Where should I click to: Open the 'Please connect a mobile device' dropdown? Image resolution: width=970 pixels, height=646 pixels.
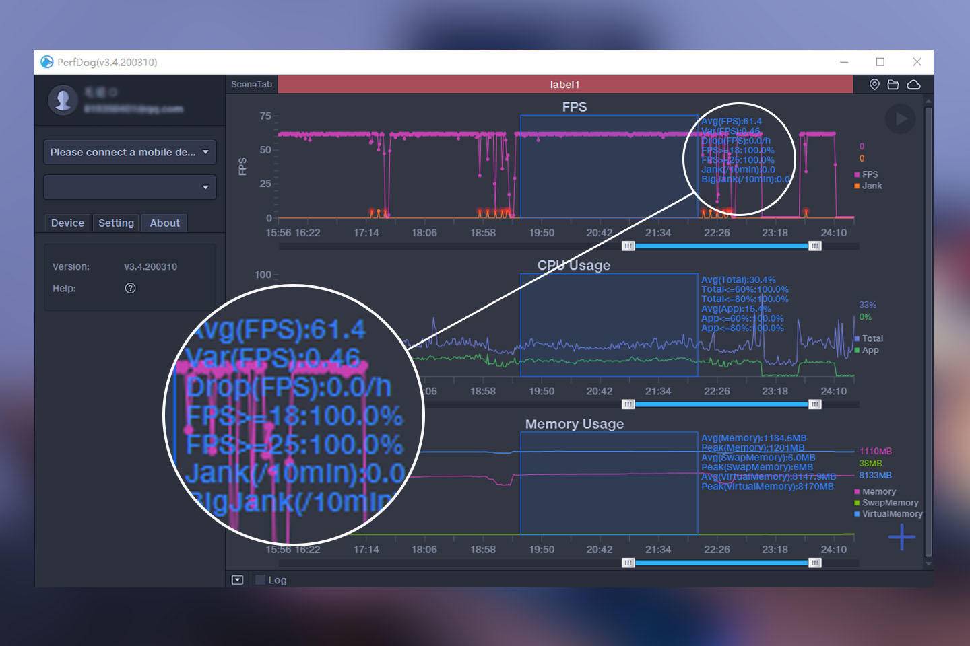coord(129,152)
